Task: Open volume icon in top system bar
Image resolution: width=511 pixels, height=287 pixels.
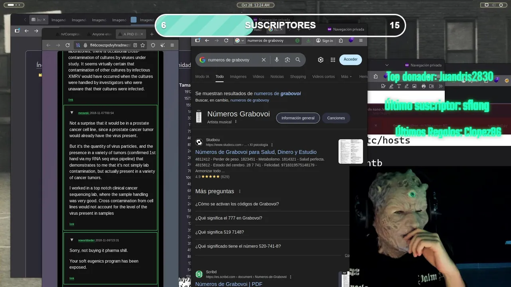Action: (x=494, y=5)
